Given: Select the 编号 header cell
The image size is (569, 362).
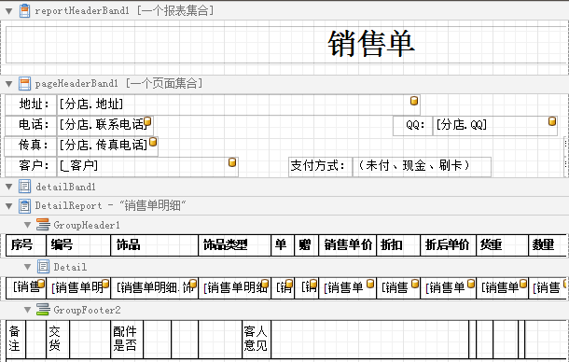Looking at the screenshot, I should (78, 245).
